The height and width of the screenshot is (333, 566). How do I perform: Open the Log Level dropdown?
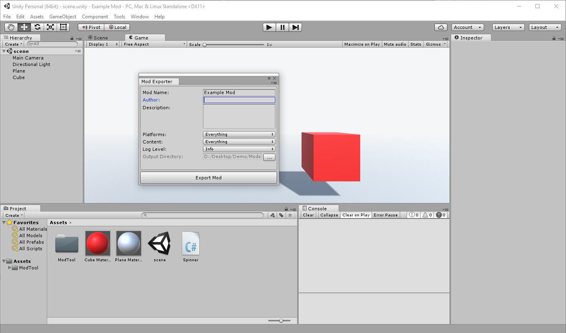(239, 149)
